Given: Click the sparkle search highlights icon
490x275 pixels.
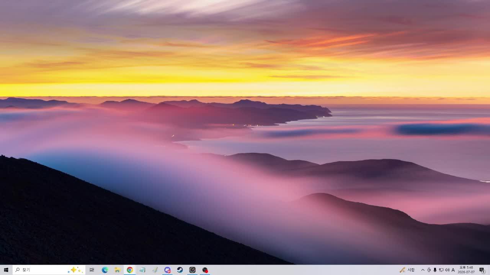Looking at the screenshot, I should click(75, 270).
